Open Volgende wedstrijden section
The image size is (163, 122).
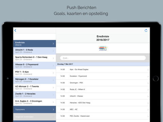pyautogui.click(x=35, y=117)
